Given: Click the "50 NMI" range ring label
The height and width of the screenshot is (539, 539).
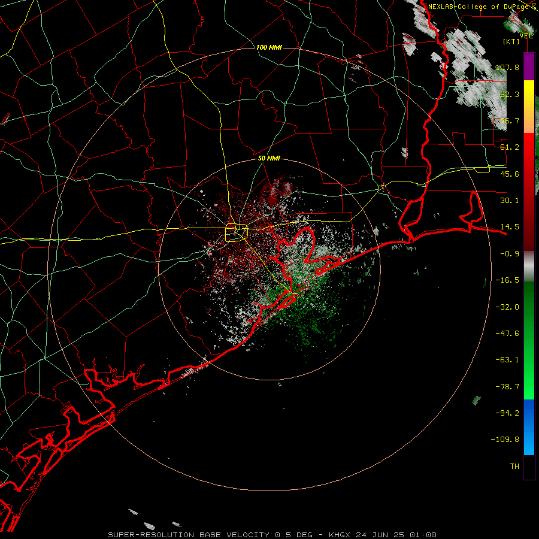Looking at the screenshot, I should 269,159.
